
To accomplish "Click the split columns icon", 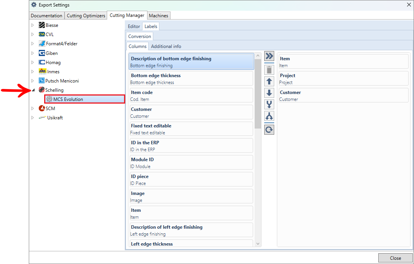I will point(269,116).
